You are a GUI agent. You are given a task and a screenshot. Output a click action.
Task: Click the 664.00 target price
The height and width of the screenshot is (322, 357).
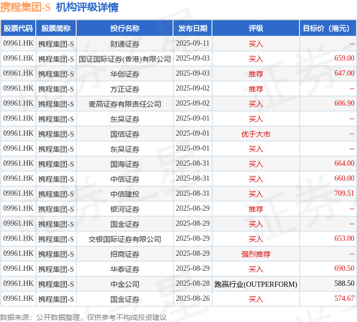tap(344, 163)
